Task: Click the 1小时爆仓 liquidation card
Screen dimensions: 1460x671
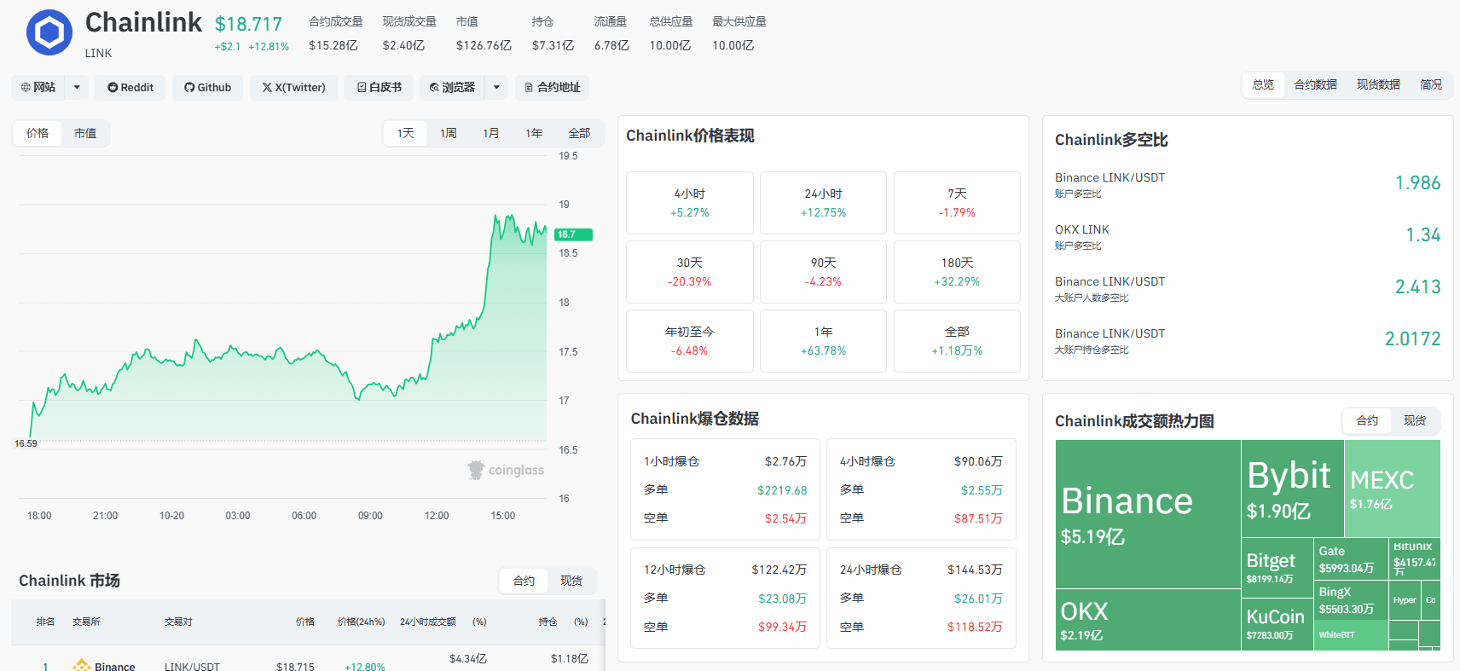Action: (725, 489)
